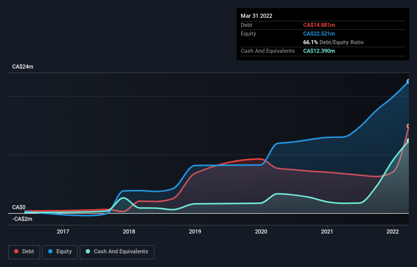Click the CA$0 y-axis label
The image size is (417, 267).
click(19, 207)
